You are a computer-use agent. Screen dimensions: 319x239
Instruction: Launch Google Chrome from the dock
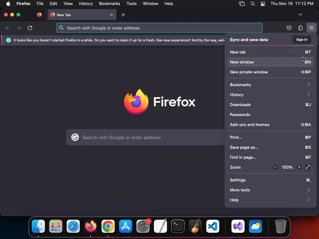click(108, 226)
